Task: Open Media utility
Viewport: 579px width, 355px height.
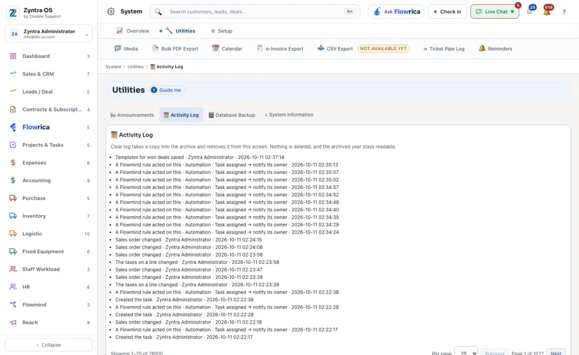Action: (x=126, y=48)
